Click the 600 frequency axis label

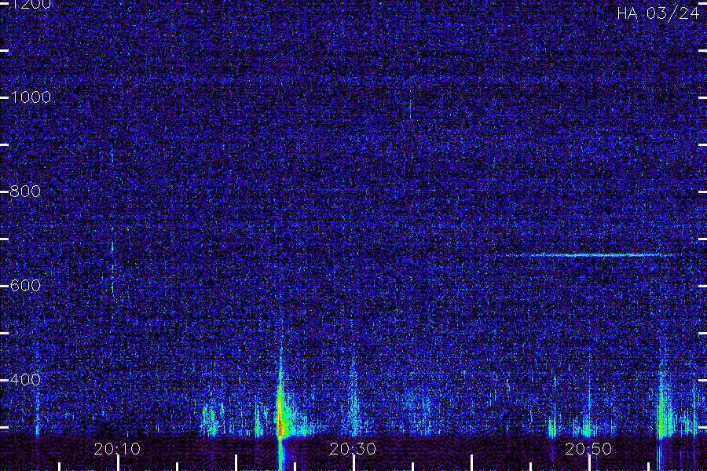pos(25,285)
